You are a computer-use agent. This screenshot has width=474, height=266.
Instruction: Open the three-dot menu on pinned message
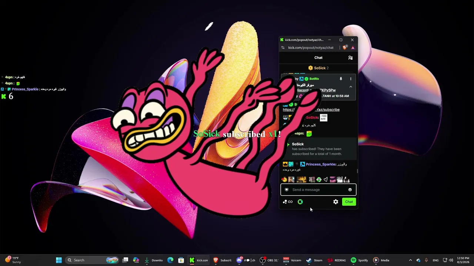click(351, 79)
